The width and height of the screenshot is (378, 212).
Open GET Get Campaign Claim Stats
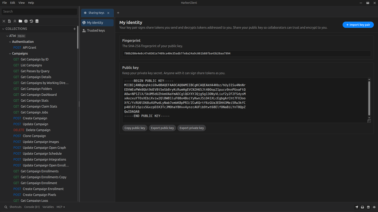(x=35, y=107)
